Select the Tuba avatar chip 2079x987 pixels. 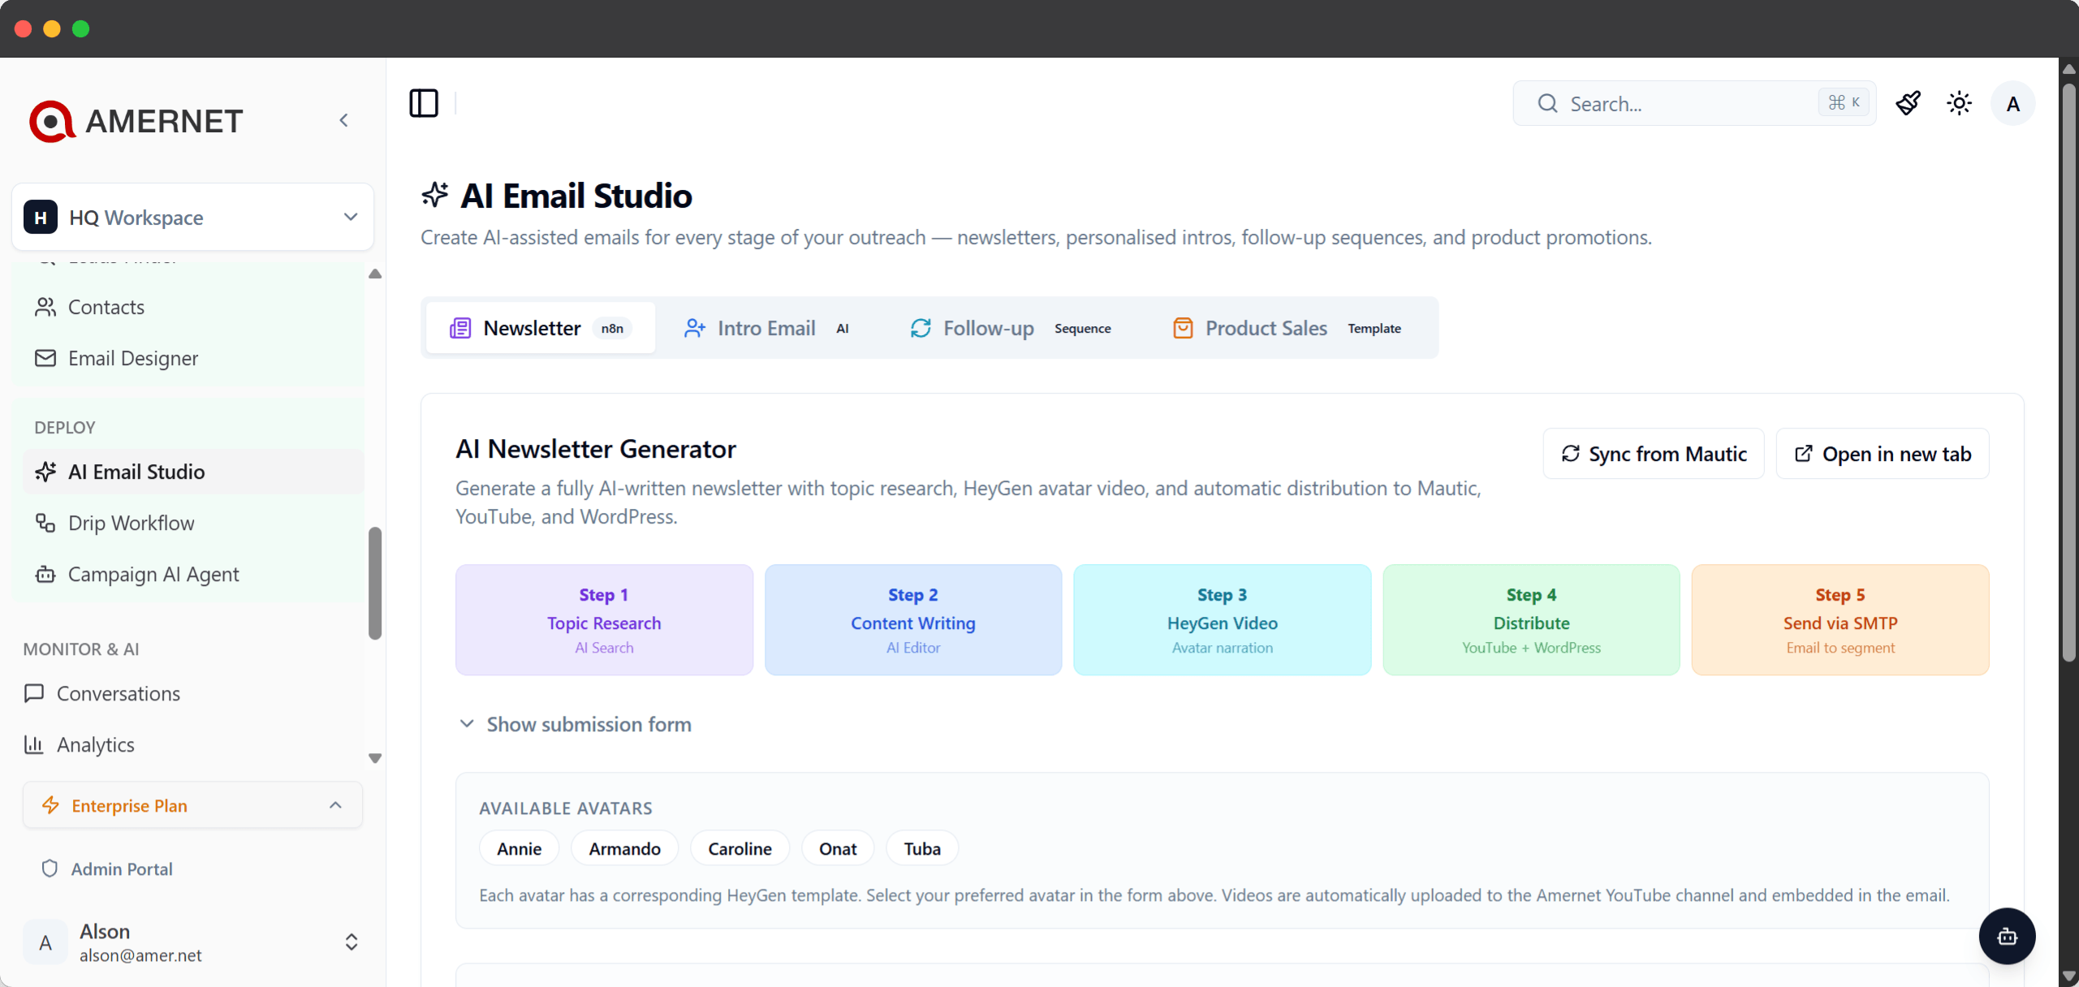[x=922, y=848]
